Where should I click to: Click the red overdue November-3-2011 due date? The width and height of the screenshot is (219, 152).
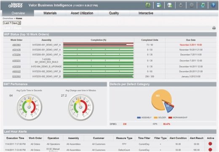191,45
